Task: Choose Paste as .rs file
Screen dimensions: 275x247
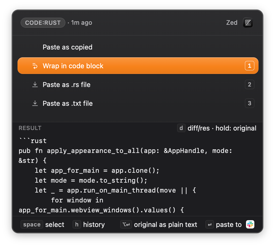Action: click(x=138, y=85)
